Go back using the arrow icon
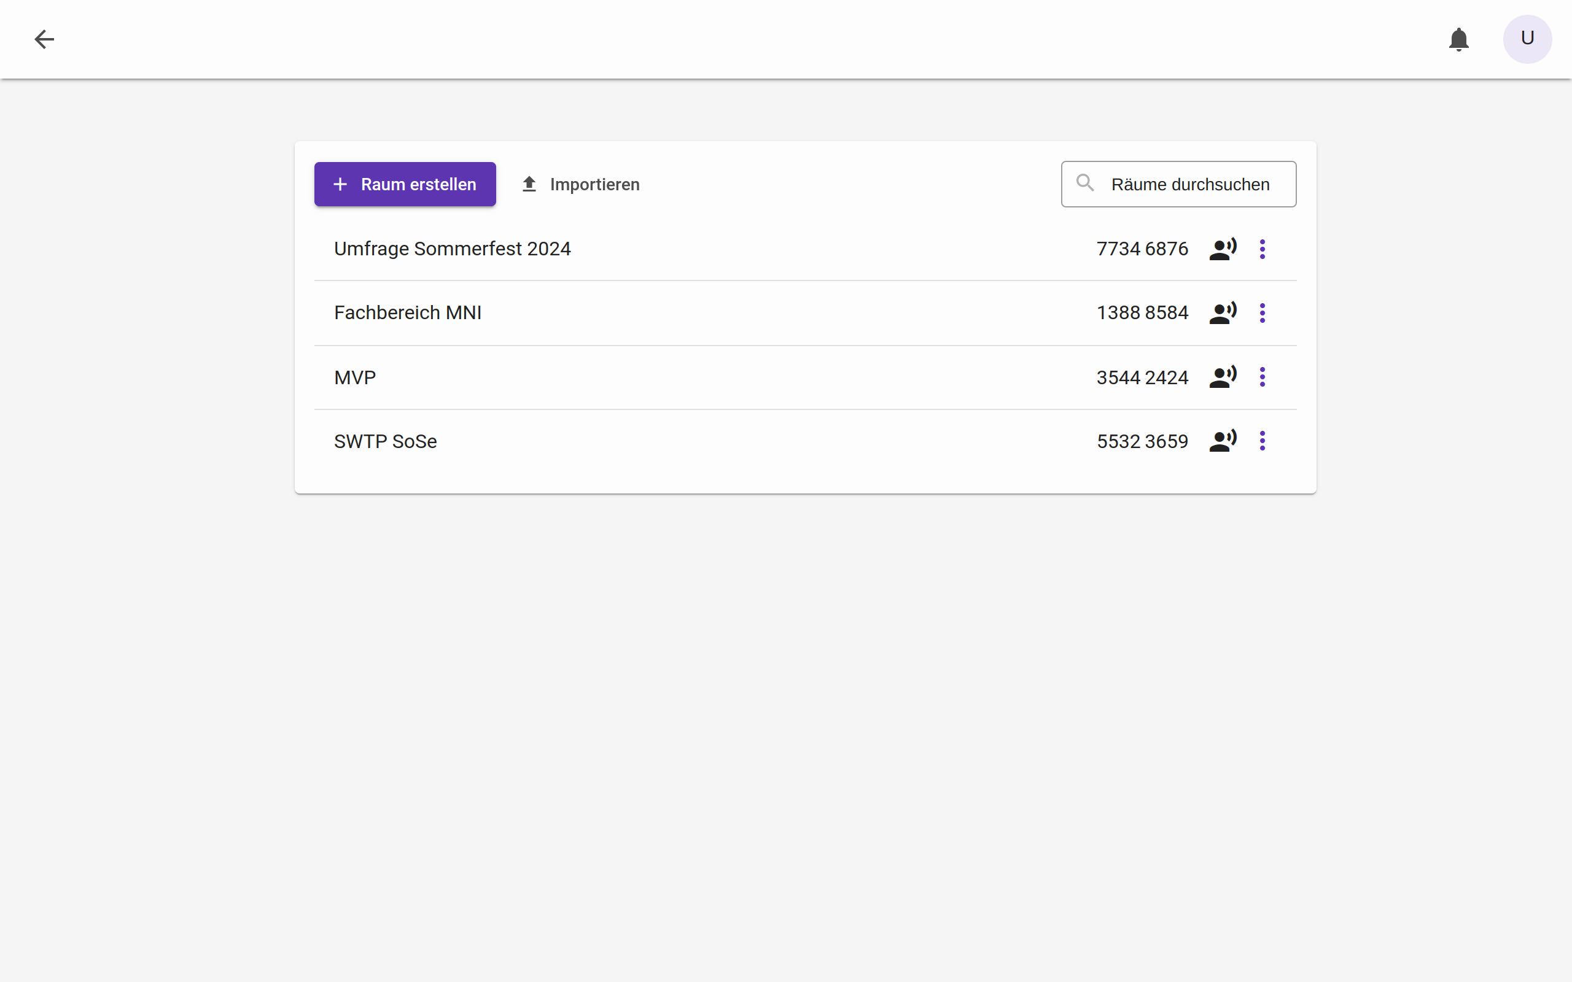 point(44,39)
